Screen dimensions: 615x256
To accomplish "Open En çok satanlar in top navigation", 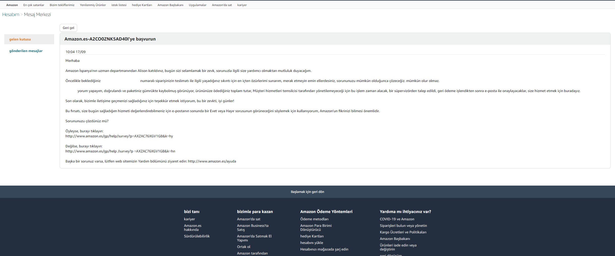I will [x=34, y=5].
